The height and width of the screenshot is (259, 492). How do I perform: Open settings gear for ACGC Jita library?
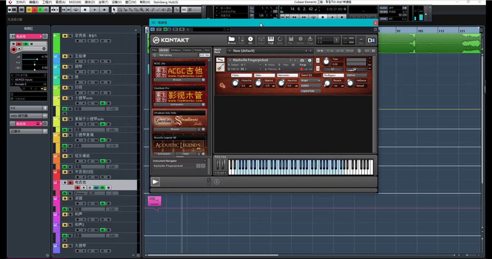pos(203,80)
